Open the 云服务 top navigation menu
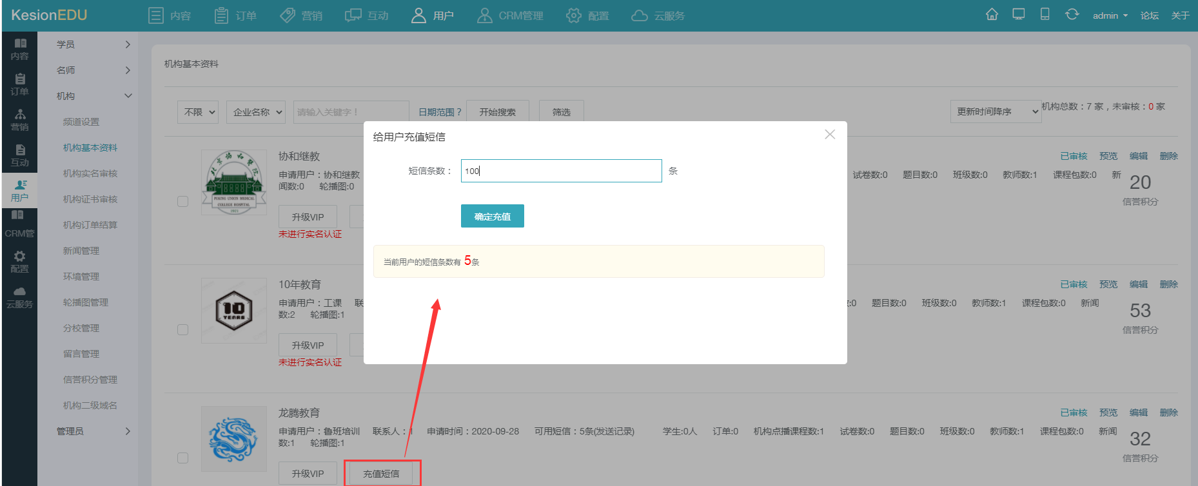Viewport: 1198px width, 486px height. coord(658,15)
